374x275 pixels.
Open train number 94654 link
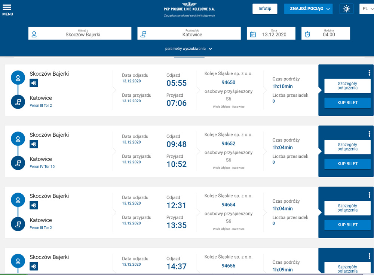(228, 205)
